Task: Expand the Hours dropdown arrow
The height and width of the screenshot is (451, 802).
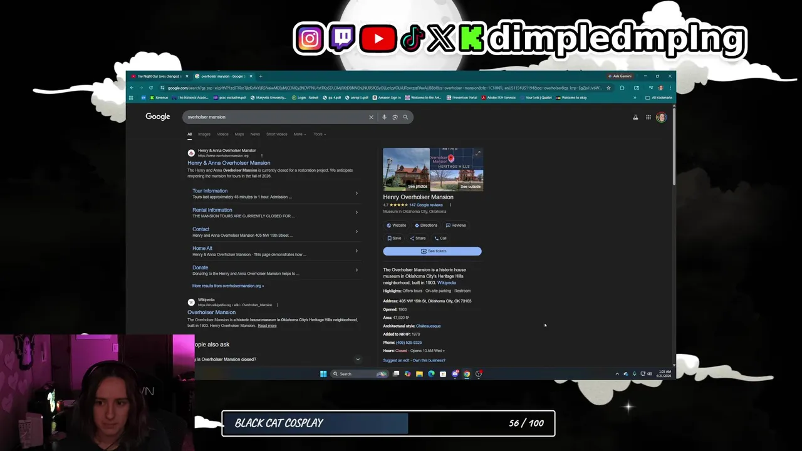Action: click(444, 351)
